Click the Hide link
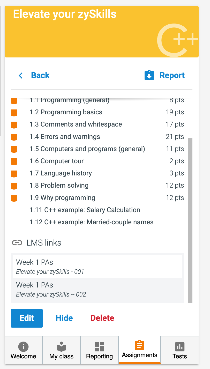210x369 pixels. coord(64,318)
